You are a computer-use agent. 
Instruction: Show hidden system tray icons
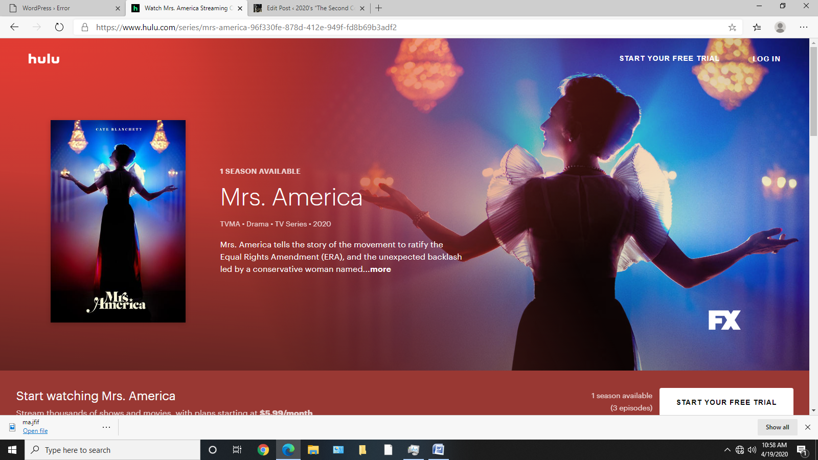pos(727,450)
